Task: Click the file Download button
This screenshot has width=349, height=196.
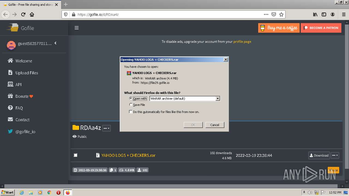Action: point(319,155)
